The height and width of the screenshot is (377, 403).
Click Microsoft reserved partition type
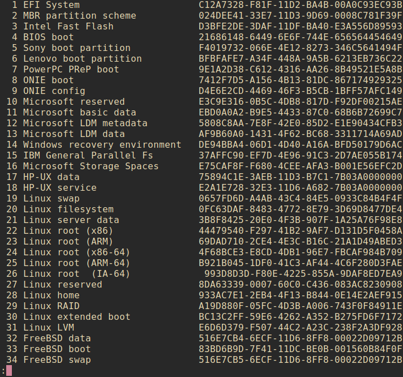74,102
